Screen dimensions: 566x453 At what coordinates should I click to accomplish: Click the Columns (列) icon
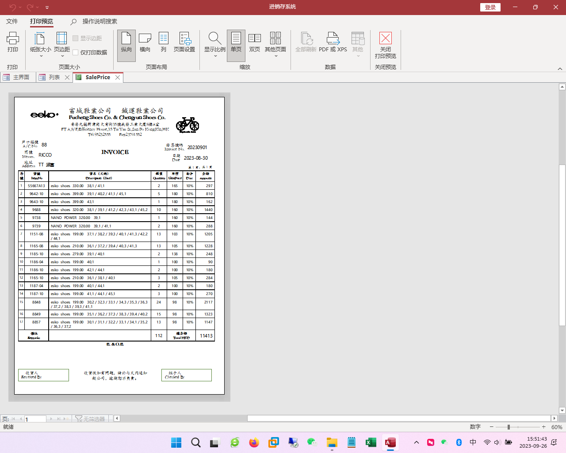point(164,42)
